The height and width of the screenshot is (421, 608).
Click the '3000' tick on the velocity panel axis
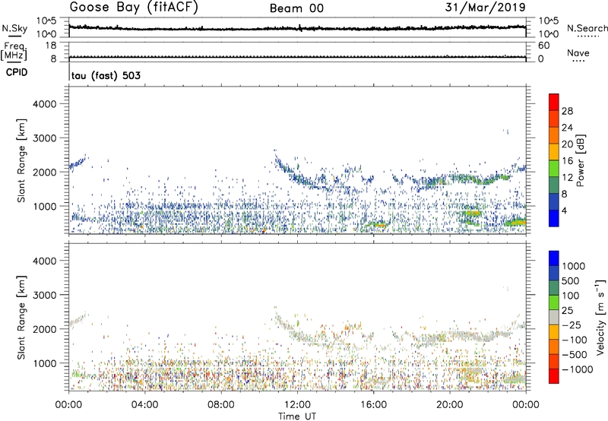tap(45, 295)
